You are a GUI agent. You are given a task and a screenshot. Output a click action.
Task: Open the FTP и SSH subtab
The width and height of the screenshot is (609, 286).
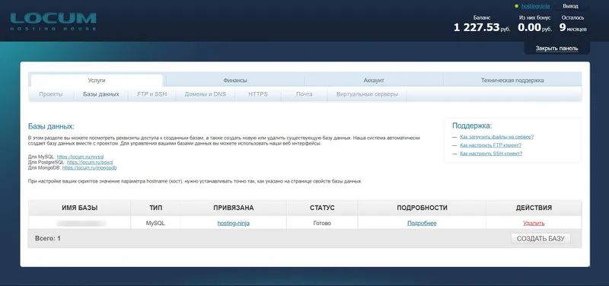[x=151, y=94]
